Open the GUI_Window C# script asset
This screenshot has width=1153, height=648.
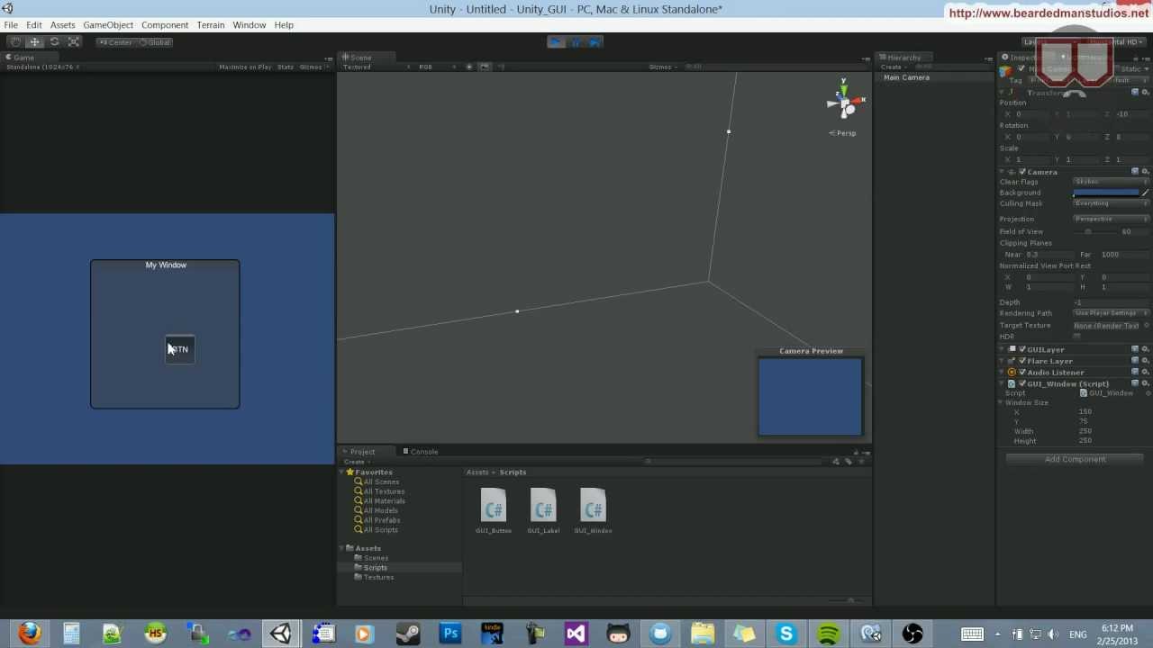pyautogui.click(x=593, y=506)
